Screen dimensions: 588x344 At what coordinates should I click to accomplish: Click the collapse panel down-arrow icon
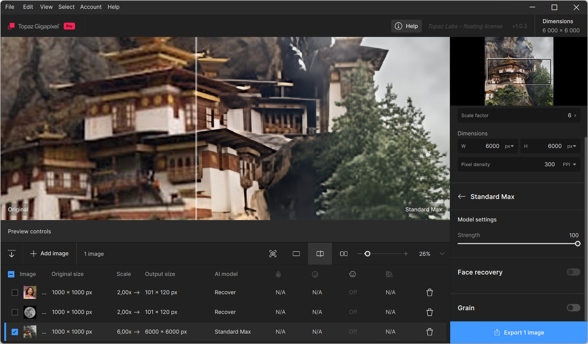tap(12, 254)
